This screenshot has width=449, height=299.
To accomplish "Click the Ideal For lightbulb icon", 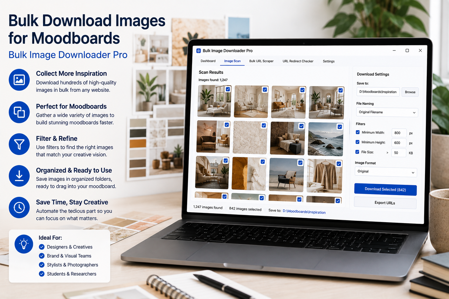I will [24, 244].
